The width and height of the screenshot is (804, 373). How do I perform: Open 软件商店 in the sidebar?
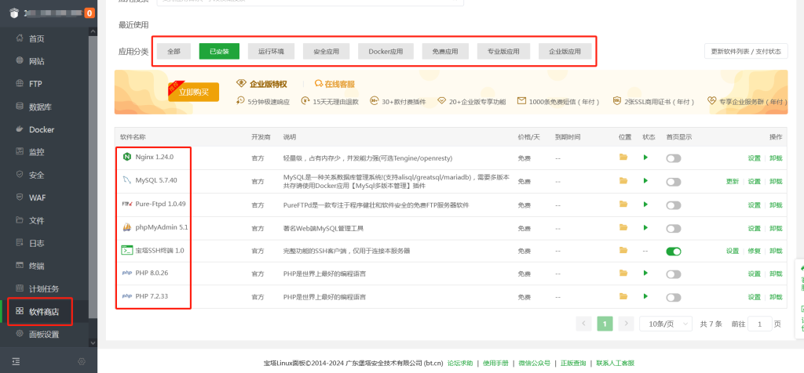click(45, 311)
